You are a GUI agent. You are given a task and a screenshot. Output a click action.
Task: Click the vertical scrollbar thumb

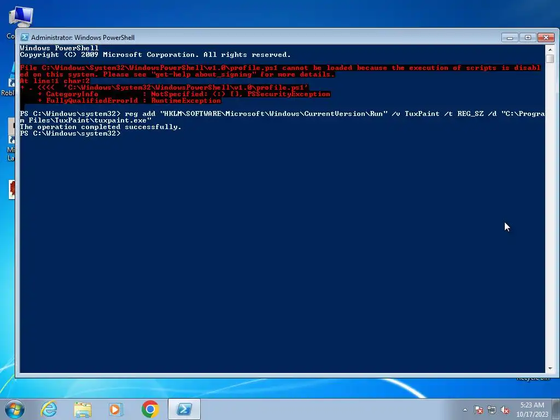click(550, 59)
